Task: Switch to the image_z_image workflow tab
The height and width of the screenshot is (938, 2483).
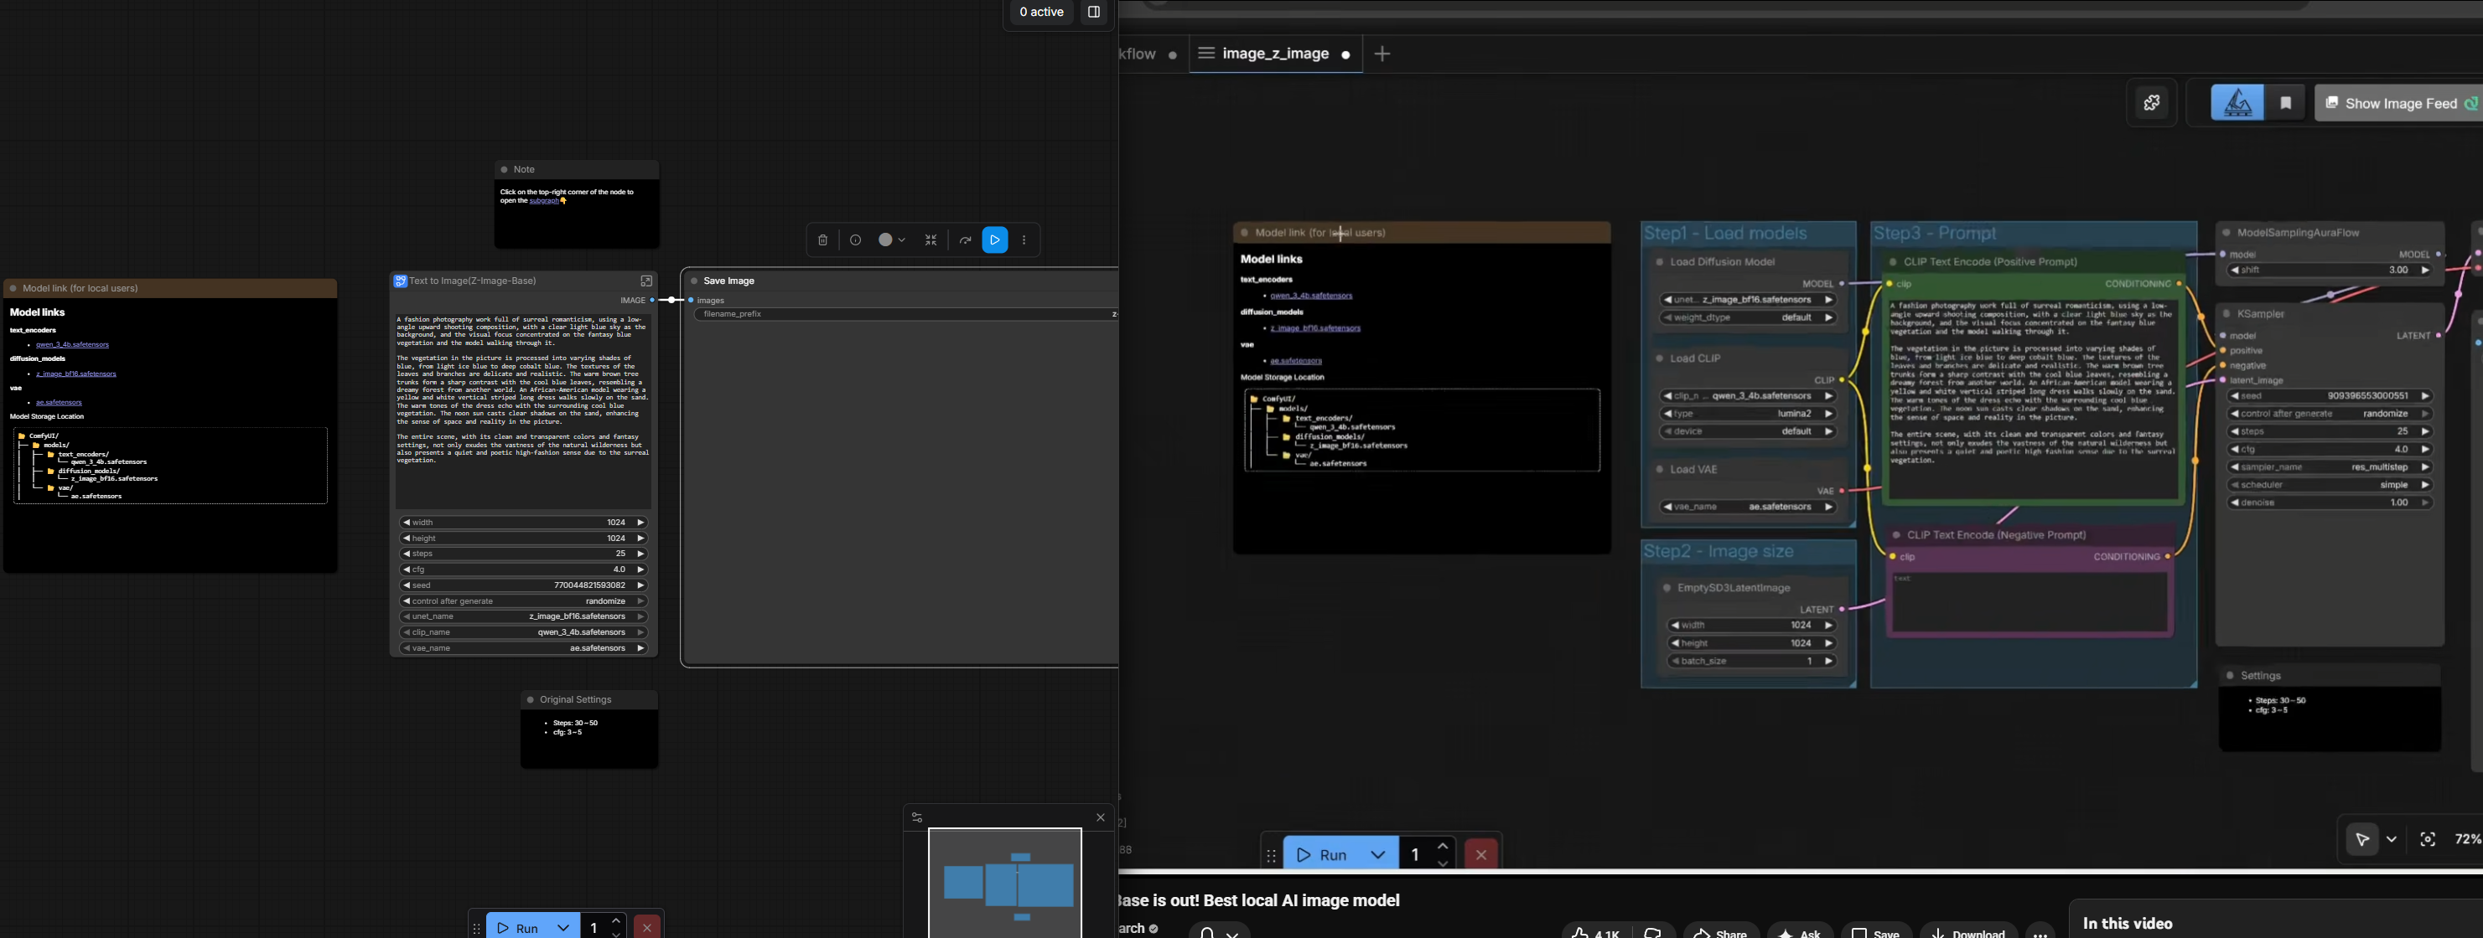Action: tap(1274, 54)
